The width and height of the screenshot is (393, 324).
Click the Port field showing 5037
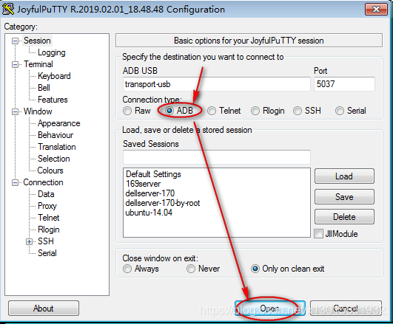(x=345, y=84)
